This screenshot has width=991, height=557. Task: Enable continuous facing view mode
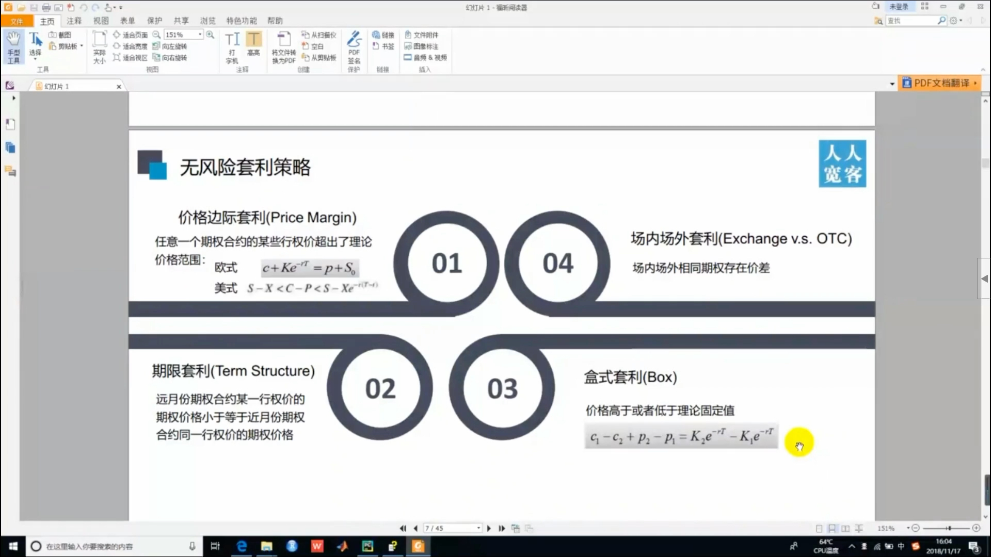coord(859,528)
